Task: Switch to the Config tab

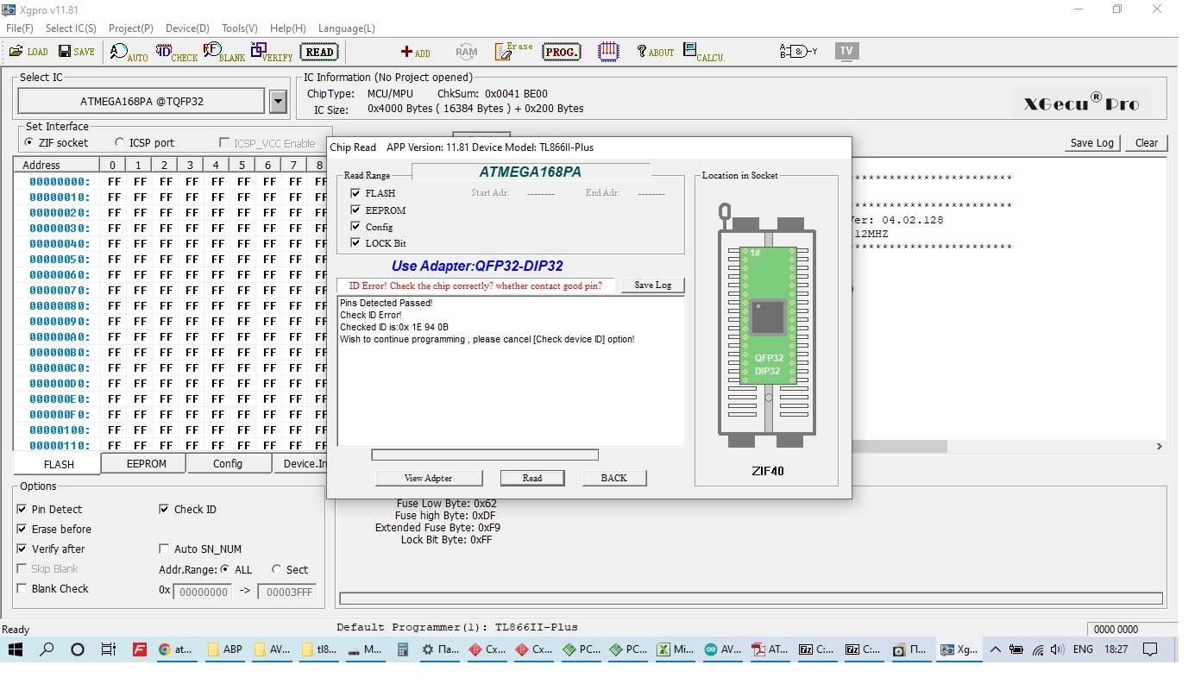Action: [228, 464]
